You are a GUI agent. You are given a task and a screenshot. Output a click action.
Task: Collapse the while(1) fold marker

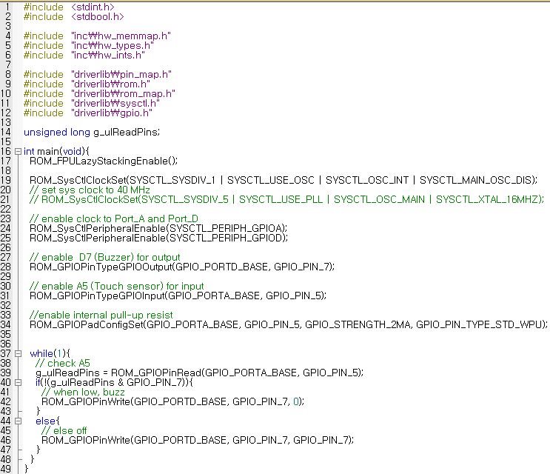[x=18, y=354]
